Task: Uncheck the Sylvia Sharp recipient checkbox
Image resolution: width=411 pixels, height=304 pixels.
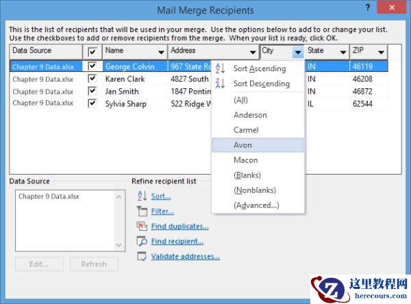Action: coord(92,103)
